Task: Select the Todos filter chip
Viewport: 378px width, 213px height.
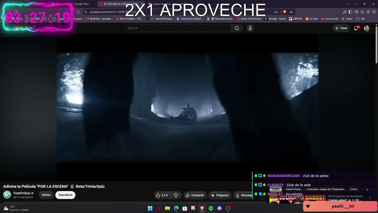Action: [x=276, y=189]
